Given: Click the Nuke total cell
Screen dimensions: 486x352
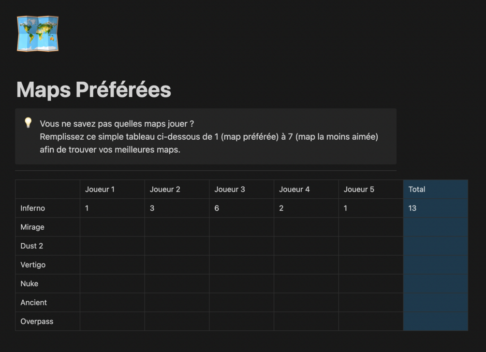Looking at the screenshot, I should [436, 284].
